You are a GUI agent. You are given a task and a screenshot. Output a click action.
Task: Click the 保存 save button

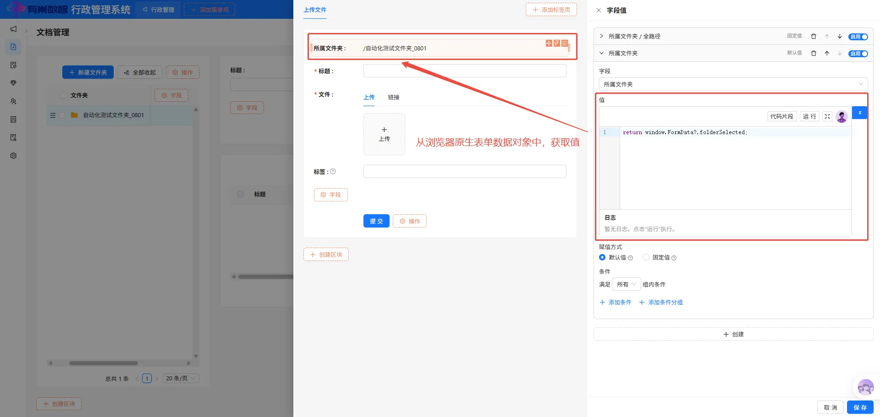[860, 407]
